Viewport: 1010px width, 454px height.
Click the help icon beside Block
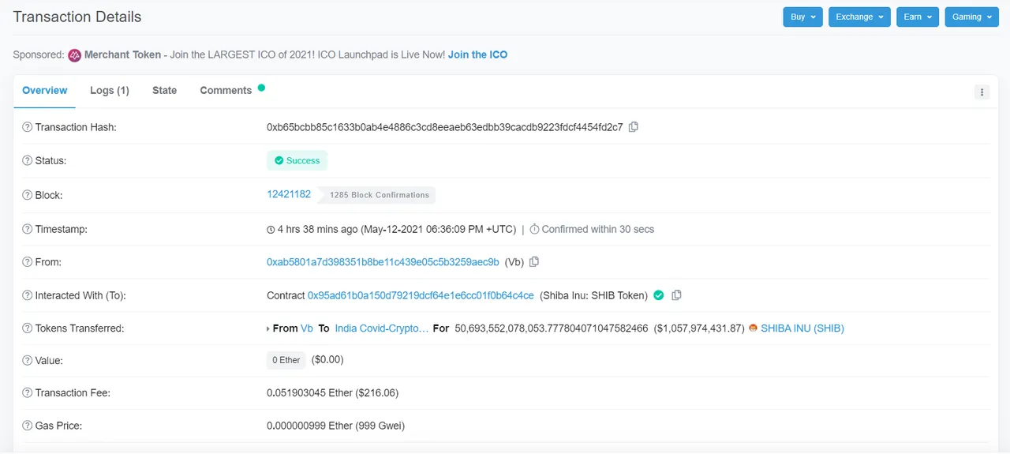[27, 195]
